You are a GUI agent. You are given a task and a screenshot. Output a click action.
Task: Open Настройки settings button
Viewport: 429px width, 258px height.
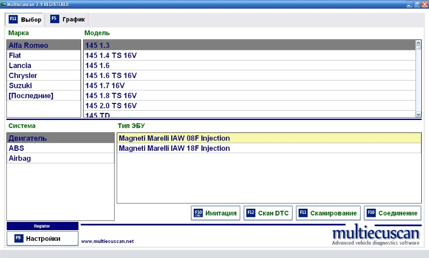pyautogui.click(x=42, y=239)
